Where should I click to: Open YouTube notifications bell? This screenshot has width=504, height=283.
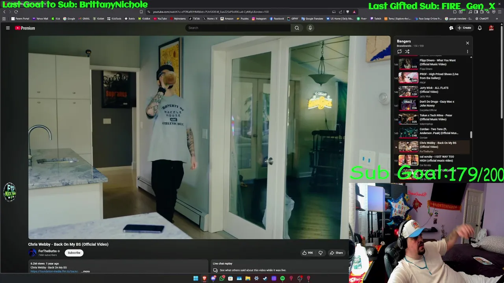pos(480,28)
